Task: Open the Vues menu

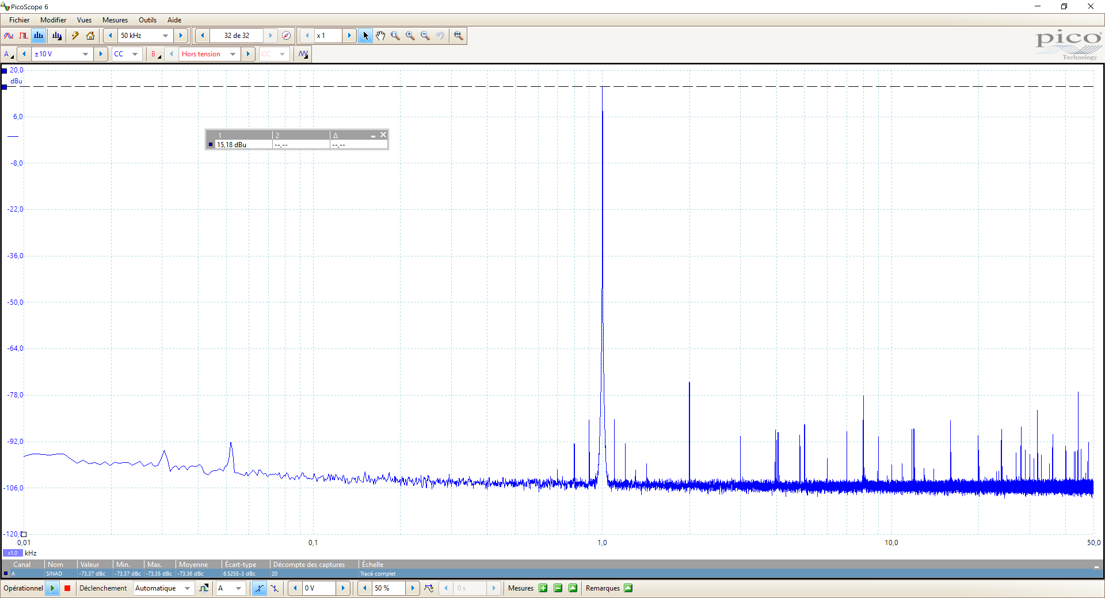Action: tap(84, 20)
